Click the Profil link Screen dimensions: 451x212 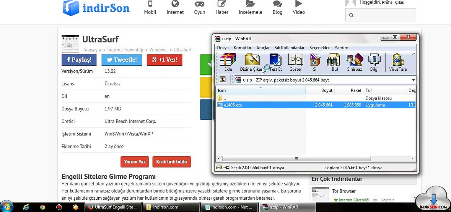tap(387, 3)
